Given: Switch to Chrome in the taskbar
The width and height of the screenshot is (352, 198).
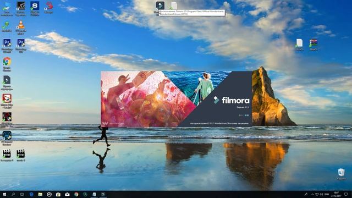Looking at the screenshot, I should click(76, 194).
